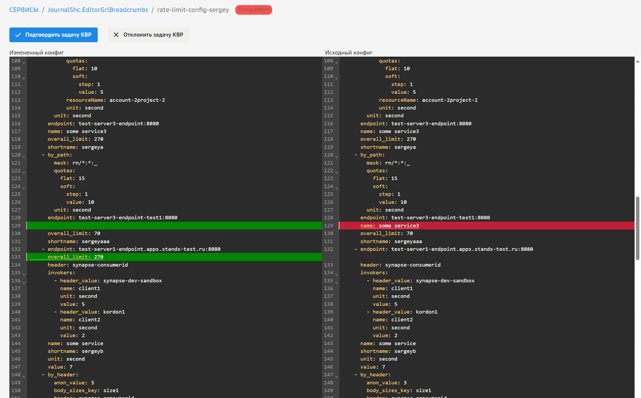Click the red removed line name: some service3
This screenshot has width=641, height=398.
click(x=389, y=226)
